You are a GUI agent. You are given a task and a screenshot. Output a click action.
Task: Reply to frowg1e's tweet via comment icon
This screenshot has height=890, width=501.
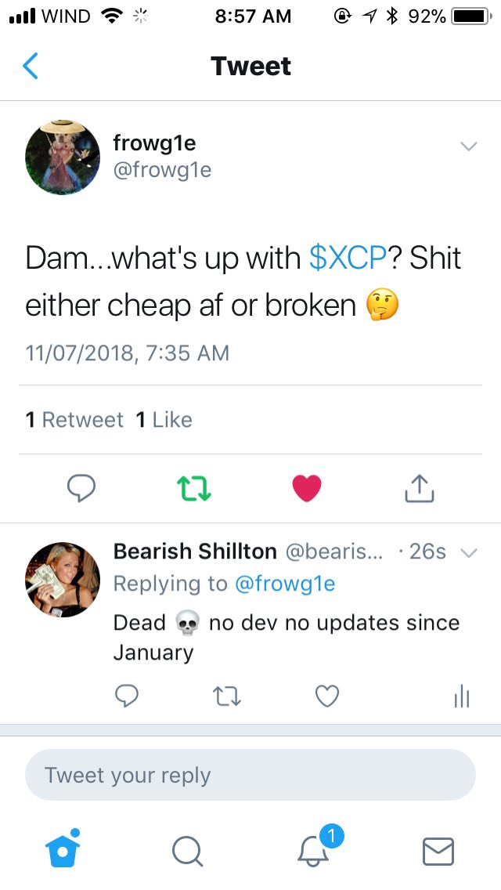81,488
